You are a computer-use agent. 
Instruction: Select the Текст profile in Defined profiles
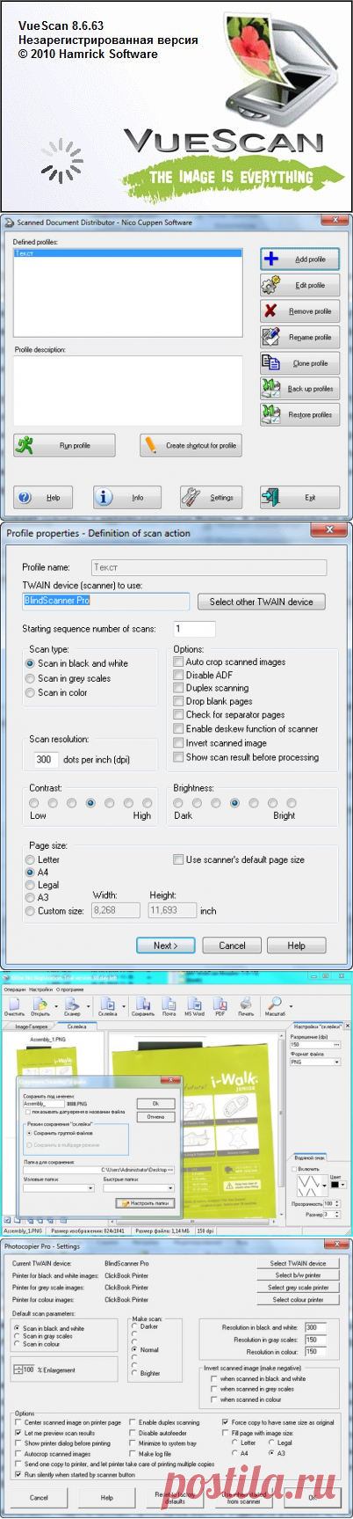click(x=127, y=253)
